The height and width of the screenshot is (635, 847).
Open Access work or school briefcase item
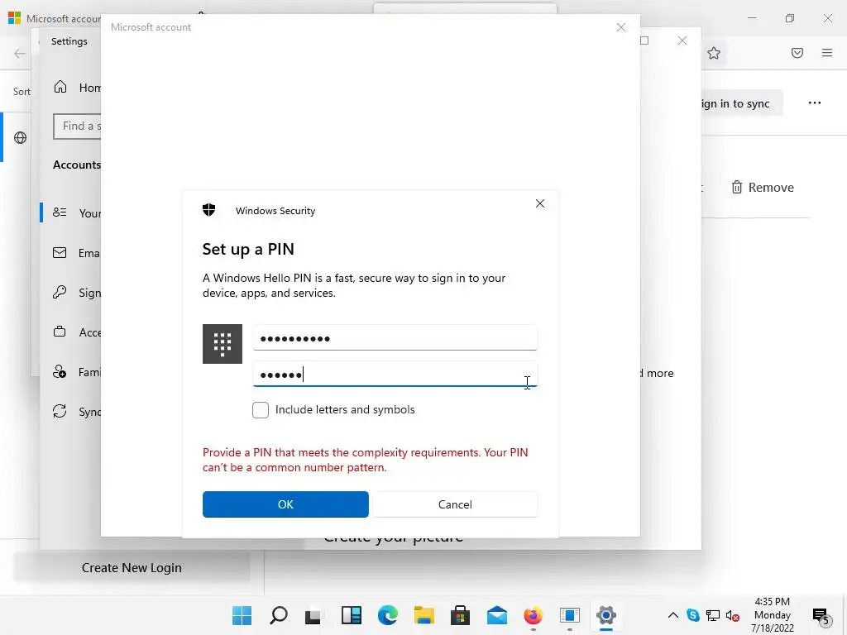77,332
